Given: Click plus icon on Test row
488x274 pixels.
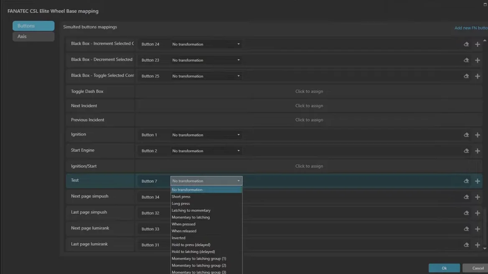Looking at the screenshot, I should point(478,181).
